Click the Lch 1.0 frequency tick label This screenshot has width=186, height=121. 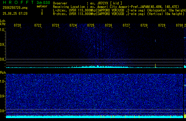(x=2, y=30)
